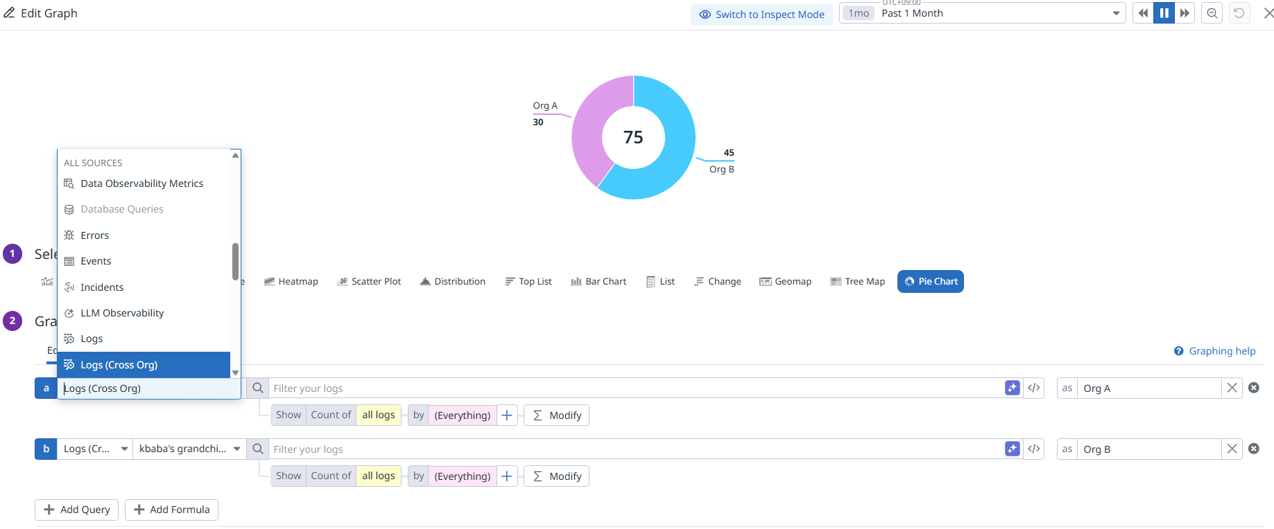
Task: Switch to Inspect Mode
Action: (761, 15)
